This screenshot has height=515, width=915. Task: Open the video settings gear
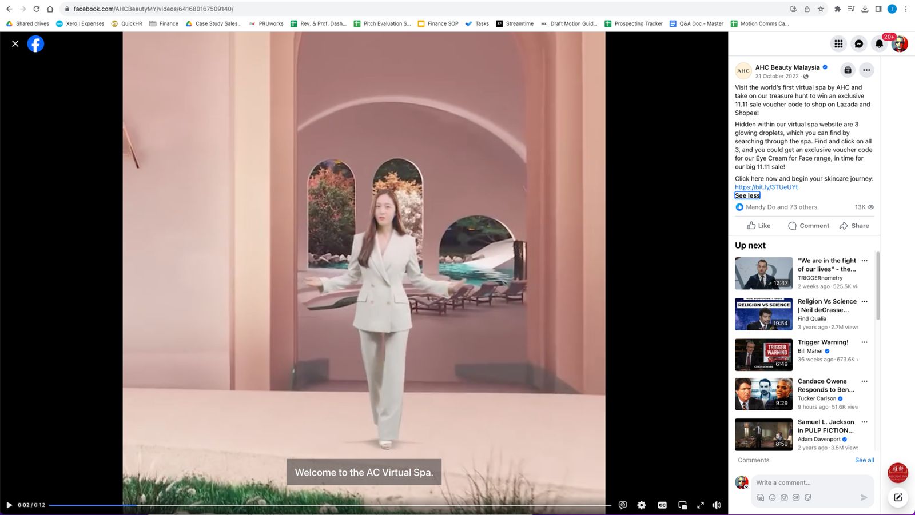coord(642,505)
